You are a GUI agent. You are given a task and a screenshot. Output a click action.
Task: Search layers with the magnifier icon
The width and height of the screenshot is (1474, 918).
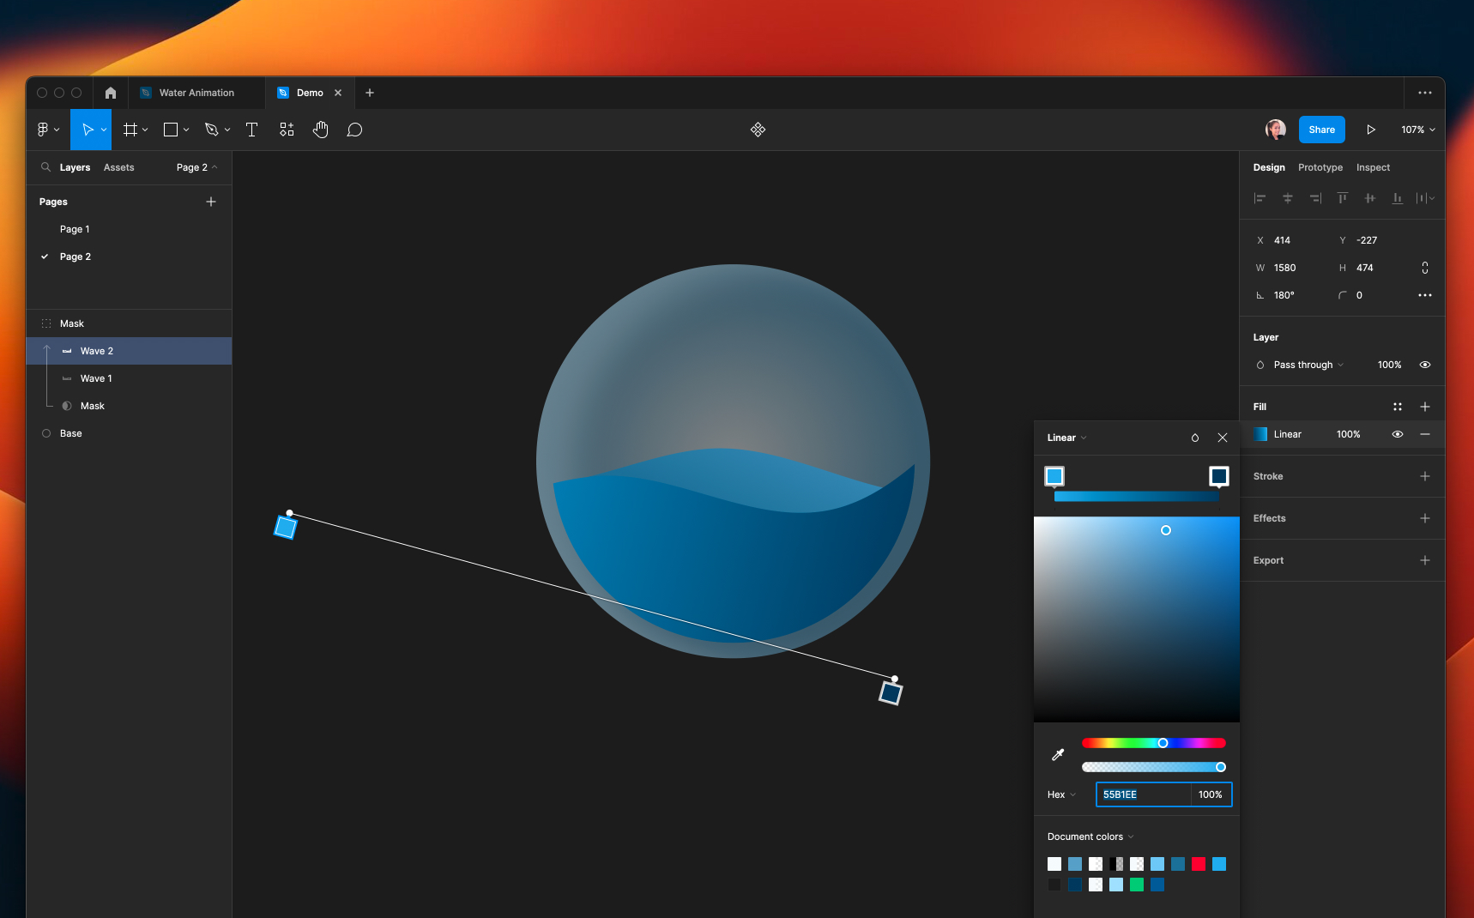tap(46, 167)
